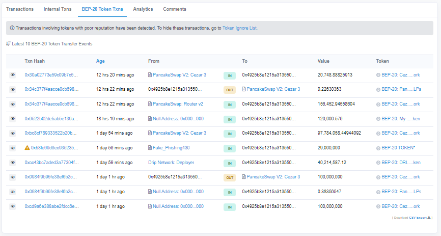Viewport: 441px width, 236px height.
Task: Open BEP-20: Pan.....LPs token in 0.38356547 row
Action: pyautogui.click(x=401, y=192)
